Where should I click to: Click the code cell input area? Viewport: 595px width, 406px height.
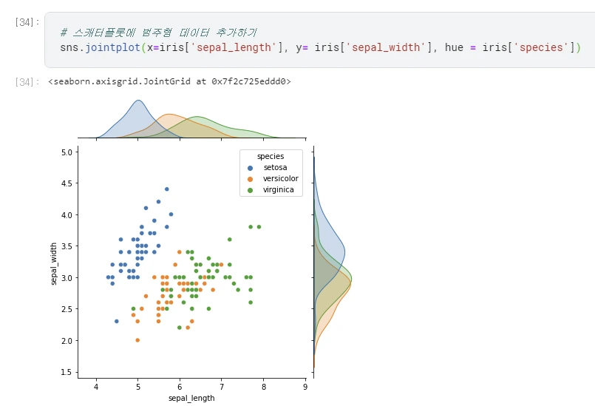[319, 40]
